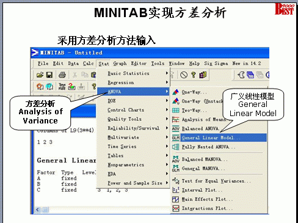The image size is (298, 223).
Task: Click the Cut scissors toolbar icon
Action: point(74,75)
